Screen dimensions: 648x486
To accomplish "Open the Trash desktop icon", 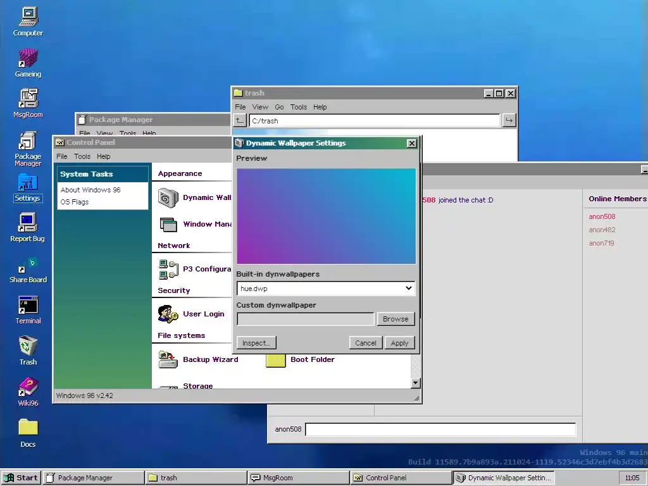I will tap(28, 351).
